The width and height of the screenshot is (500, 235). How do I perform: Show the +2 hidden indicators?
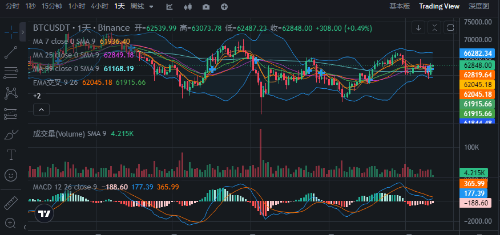[x=37, y=96]
